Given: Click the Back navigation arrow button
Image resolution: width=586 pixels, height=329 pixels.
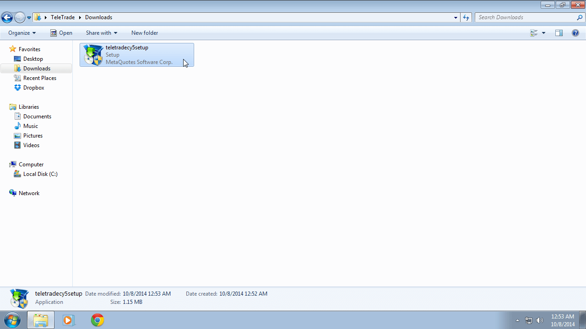Looking at the screenshot, I should click(x=7, y=18).
